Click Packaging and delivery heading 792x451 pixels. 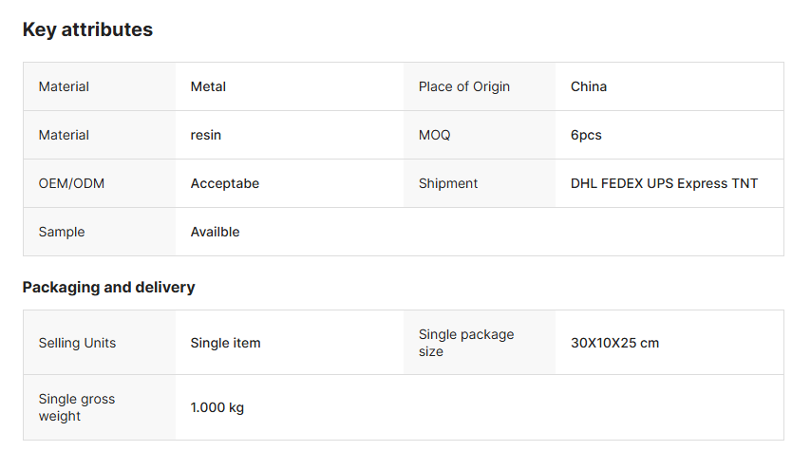[x=108, y=287]
